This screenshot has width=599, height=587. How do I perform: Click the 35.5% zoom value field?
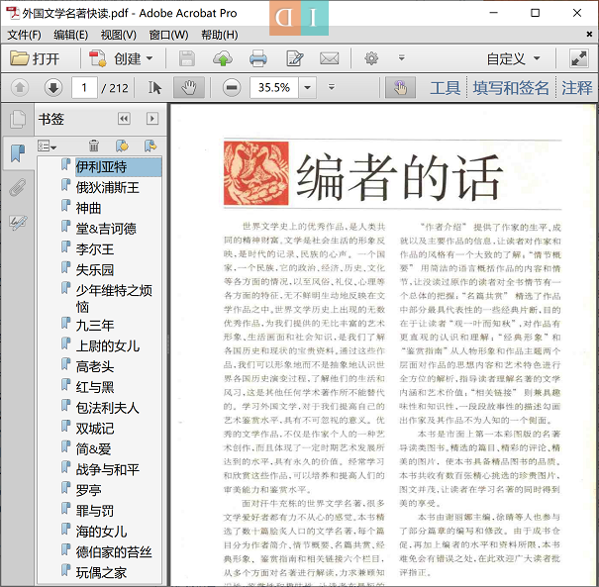[274, 88]
